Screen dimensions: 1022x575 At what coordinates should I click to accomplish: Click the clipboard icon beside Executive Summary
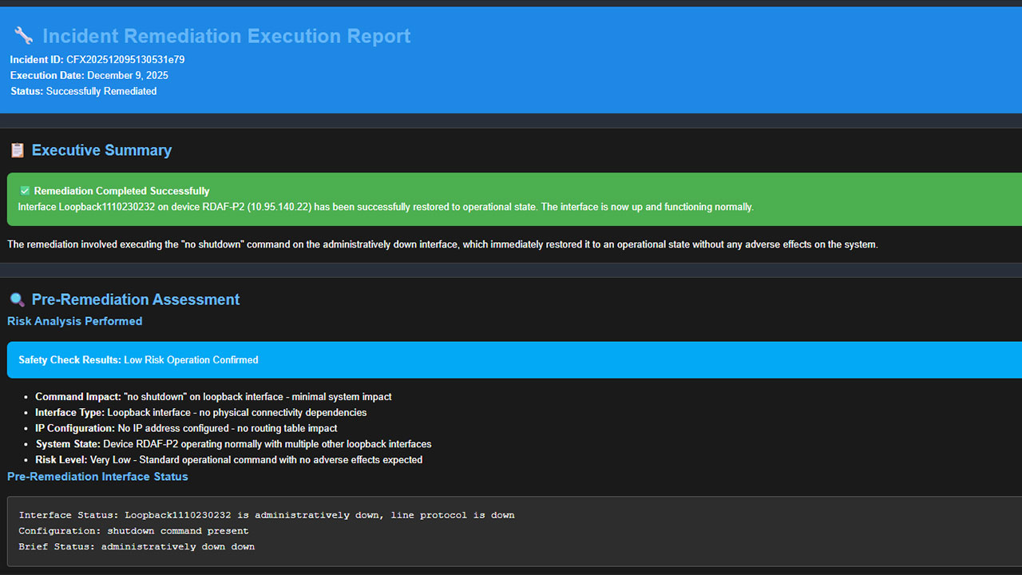(17, 150)
